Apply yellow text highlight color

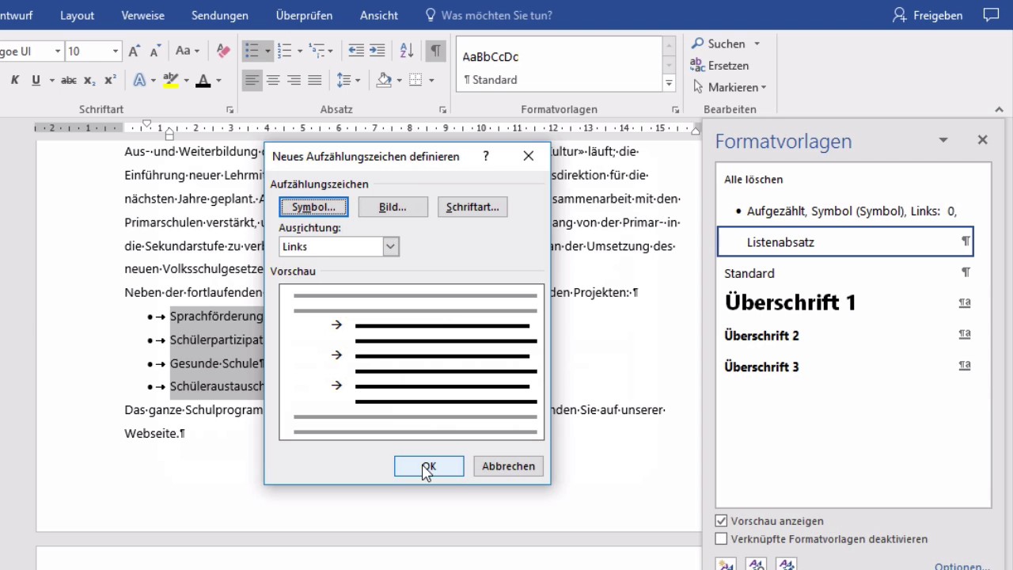[x=170, y=80]
